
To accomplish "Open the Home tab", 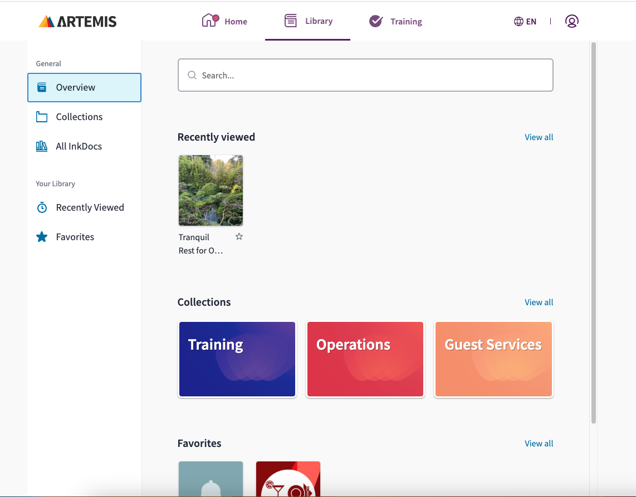I will [224, 21].
